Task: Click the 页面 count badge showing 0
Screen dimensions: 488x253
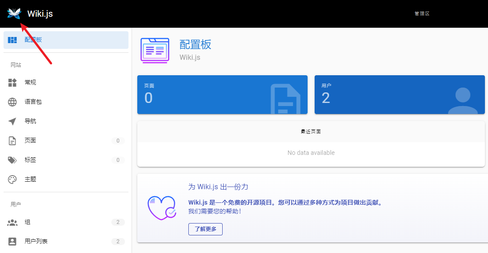Action: click(x=118, y=141)
